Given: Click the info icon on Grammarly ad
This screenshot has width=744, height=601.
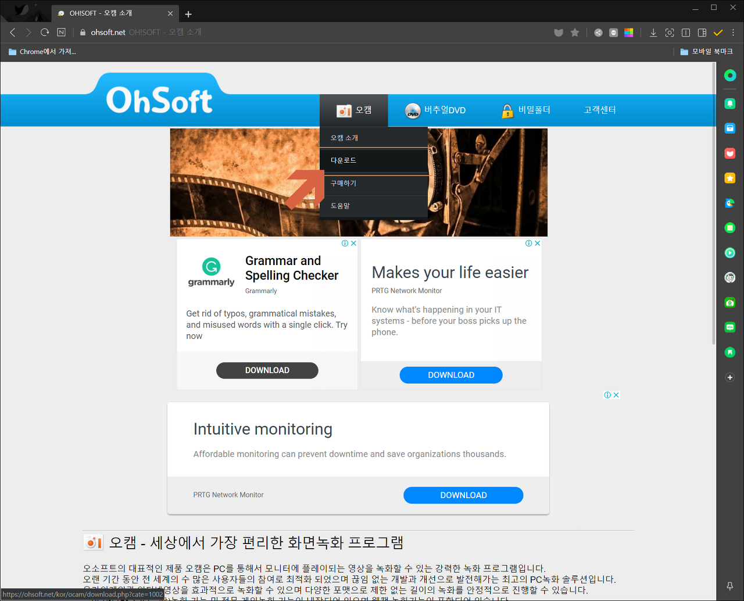Looking at the screenshot, I should pyautogui.click(x=345, y=244).
